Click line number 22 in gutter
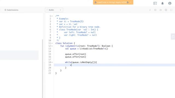 click(50, 73)
